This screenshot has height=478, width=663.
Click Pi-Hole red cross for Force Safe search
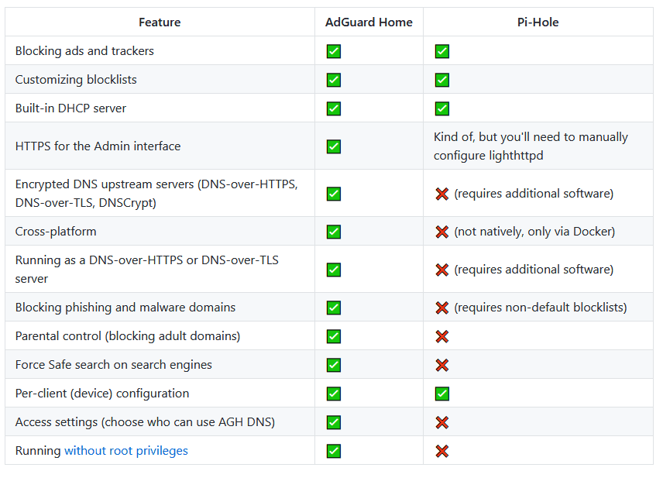point(441,366)
